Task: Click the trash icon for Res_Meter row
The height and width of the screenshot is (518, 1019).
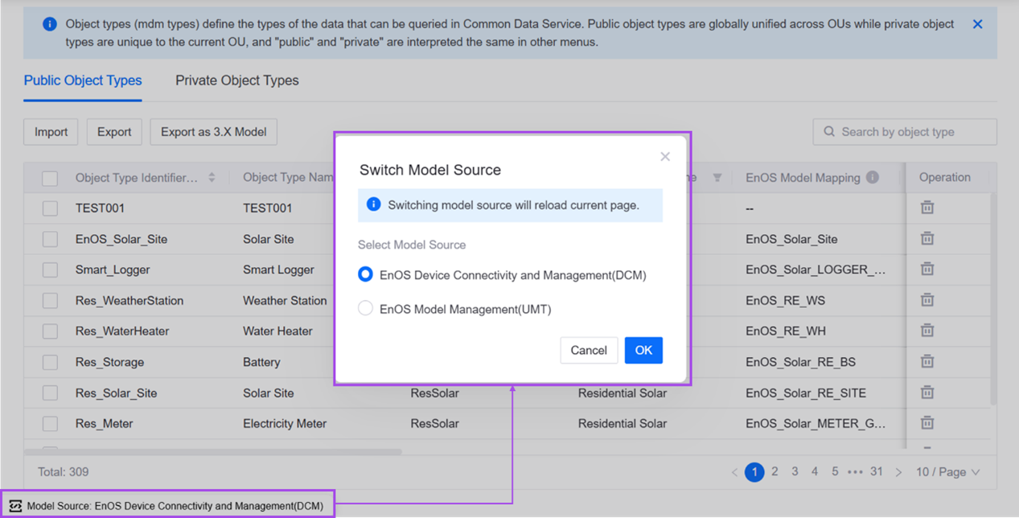Action: 927,422
